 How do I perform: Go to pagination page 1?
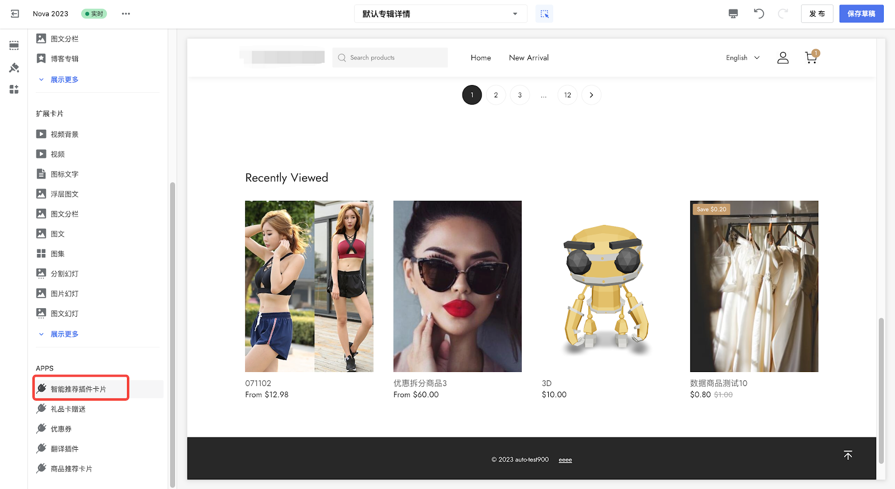point(472,95)
